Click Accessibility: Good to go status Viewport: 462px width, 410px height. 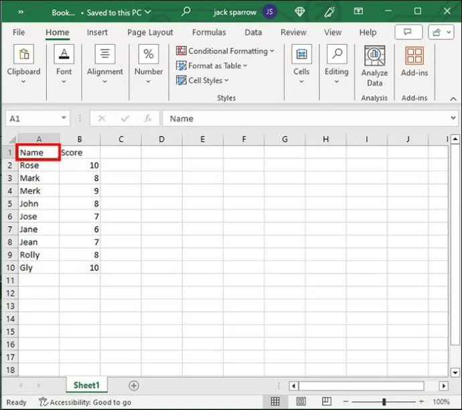(85, 402)
